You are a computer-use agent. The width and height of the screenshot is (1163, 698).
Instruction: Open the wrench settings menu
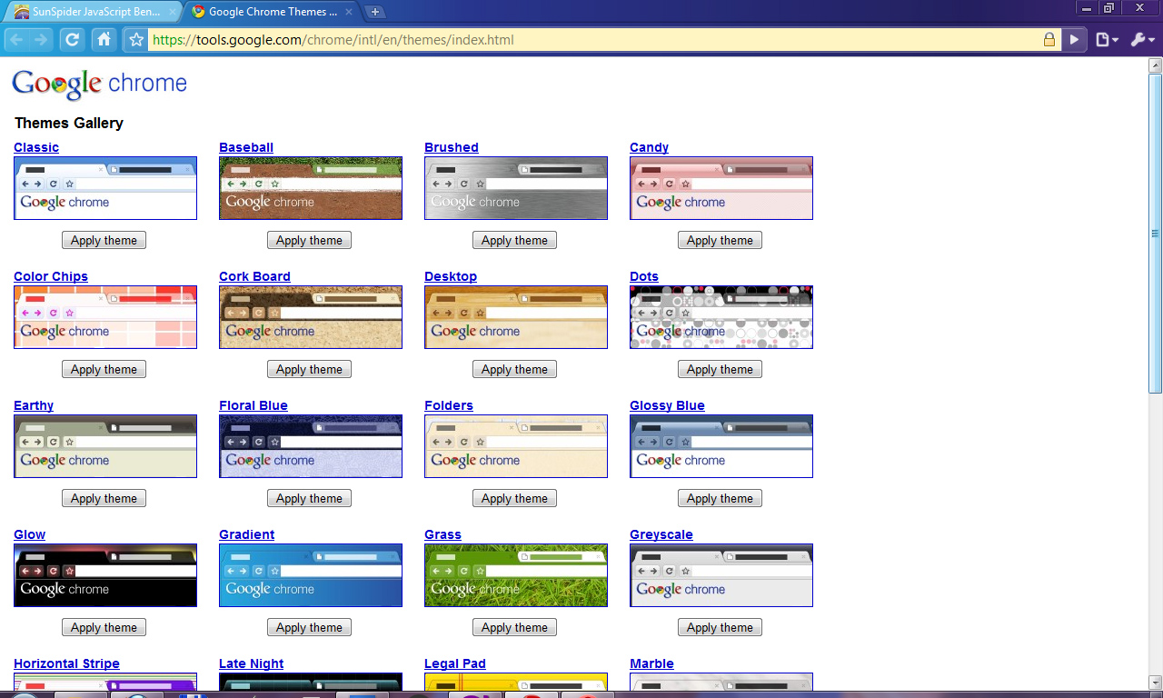click(x=1142, y=40)
